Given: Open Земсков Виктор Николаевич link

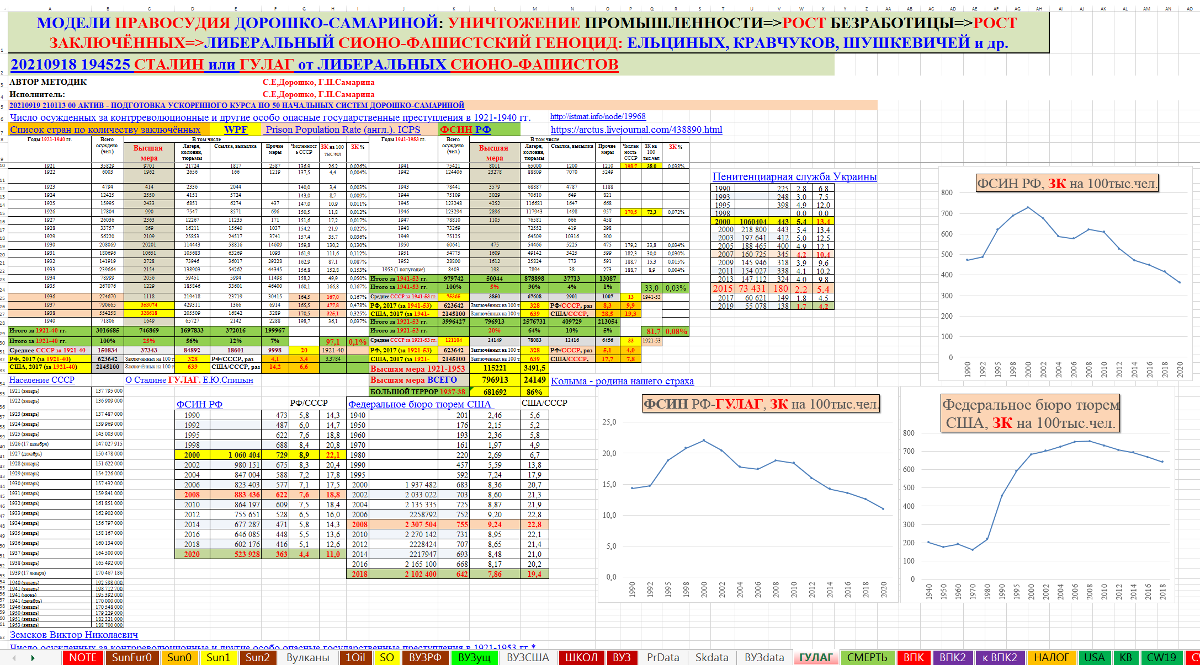Looking at the screenshot, I should tap(74, 635).
